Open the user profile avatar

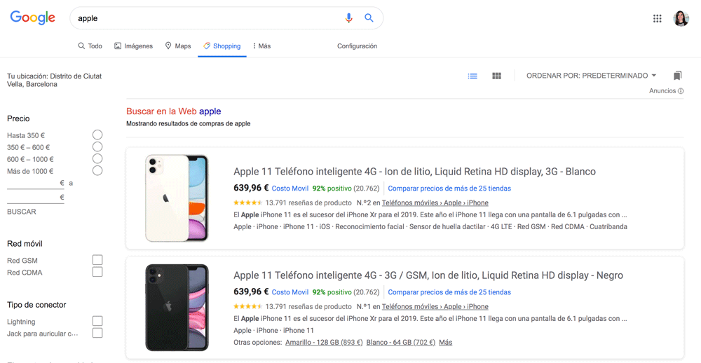pos(681,19)
